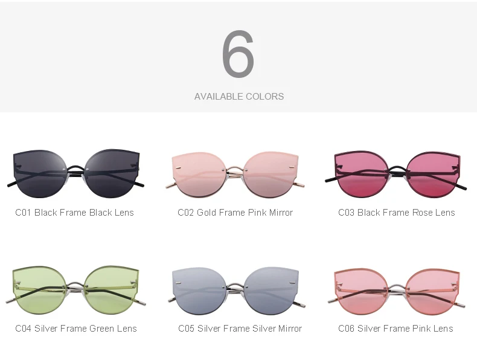
Task: Click the left black lens of C01 glasses
Action: tap(40, 173)
